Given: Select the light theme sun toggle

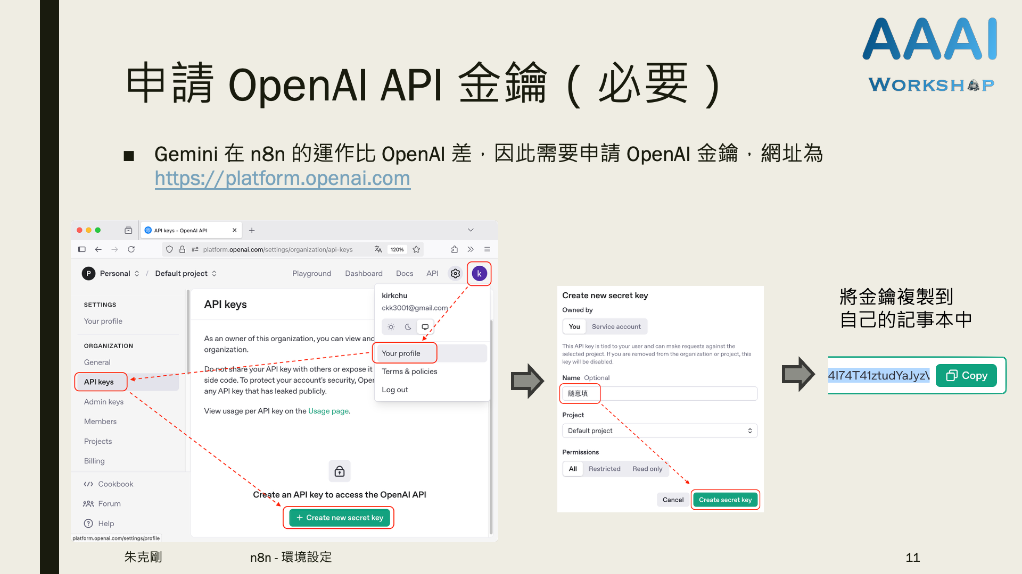Looking at the screenshot, I should [391, 327].
